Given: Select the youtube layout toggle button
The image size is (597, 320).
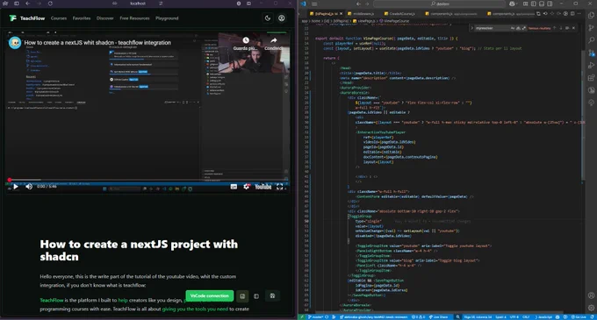Looking at the screenshot, I should tap(242, 296).
